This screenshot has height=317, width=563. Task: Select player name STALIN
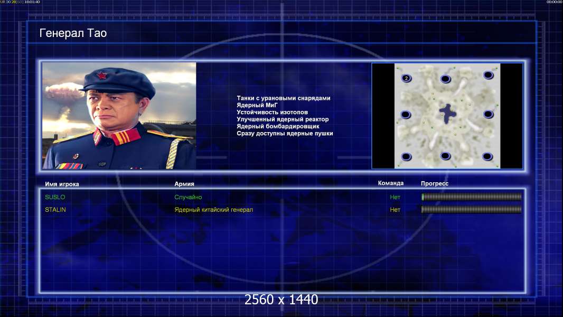(55, 210)
